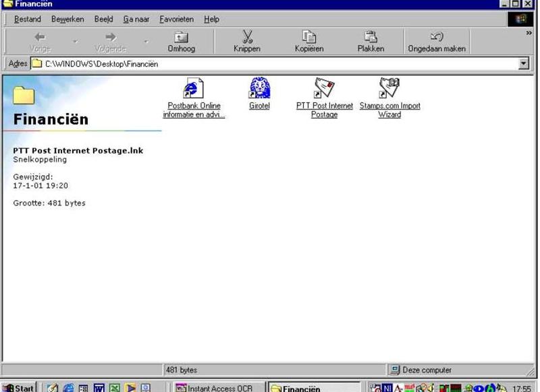
Task: Click the Deze computer status bar zone
Action: tap(460, 370)
